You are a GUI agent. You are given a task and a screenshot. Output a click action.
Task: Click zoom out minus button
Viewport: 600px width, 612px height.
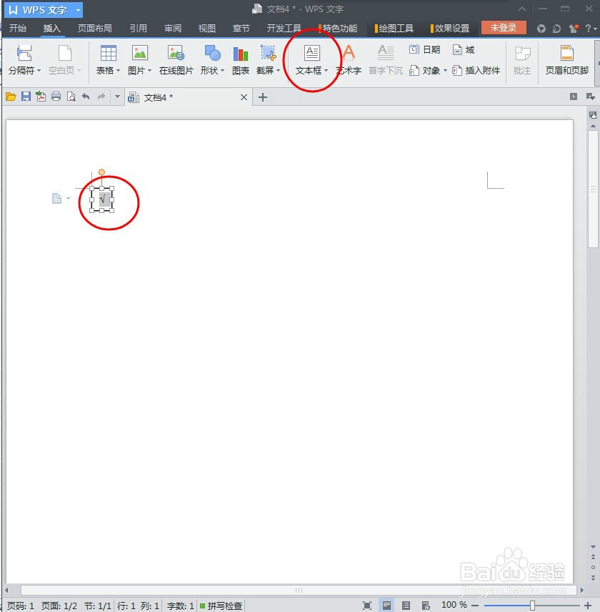(x=475, y=606)
